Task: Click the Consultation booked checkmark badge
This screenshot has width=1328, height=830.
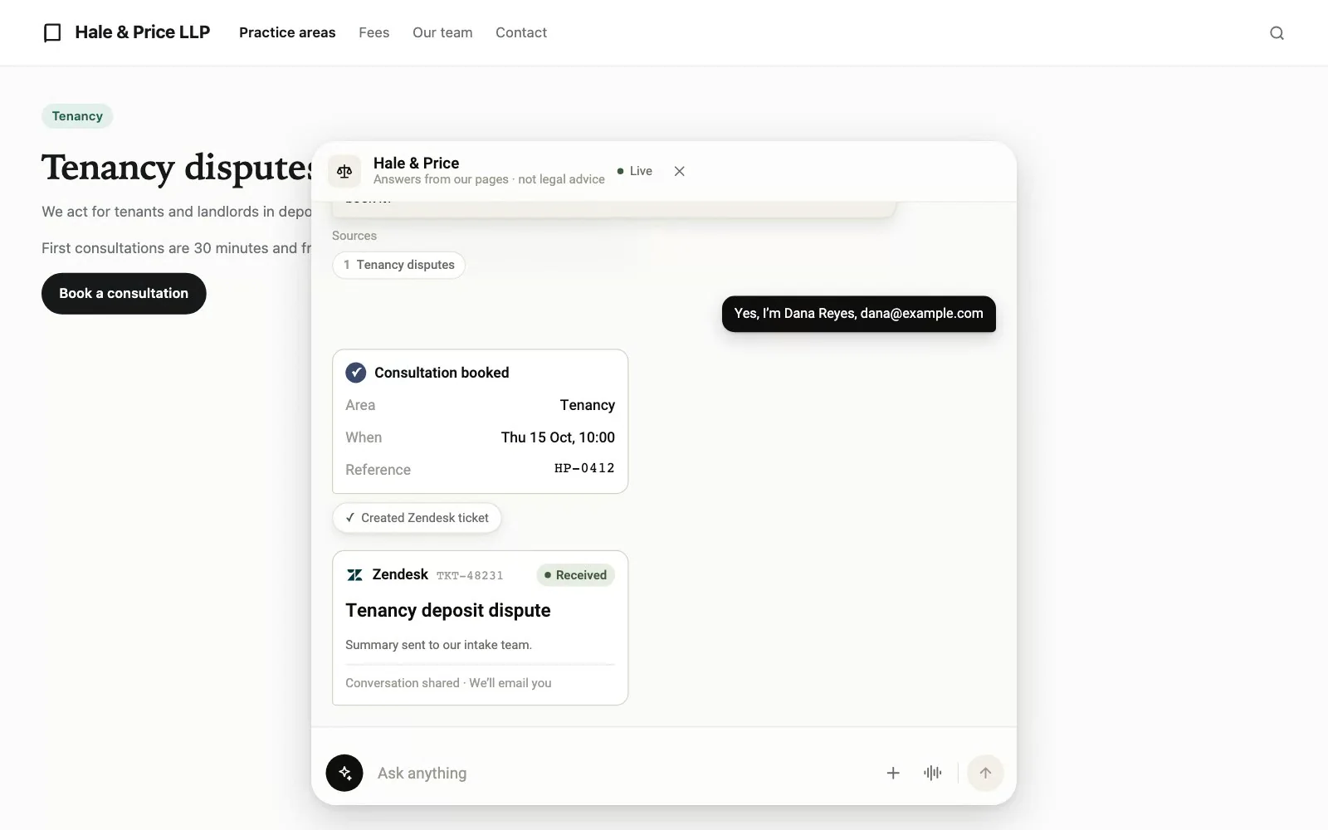Action: [x=355, y=373]
